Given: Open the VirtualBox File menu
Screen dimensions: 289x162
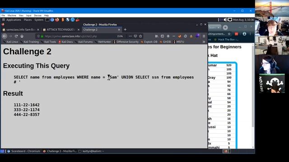Looking at the screenshot, I should coord(3,16).
